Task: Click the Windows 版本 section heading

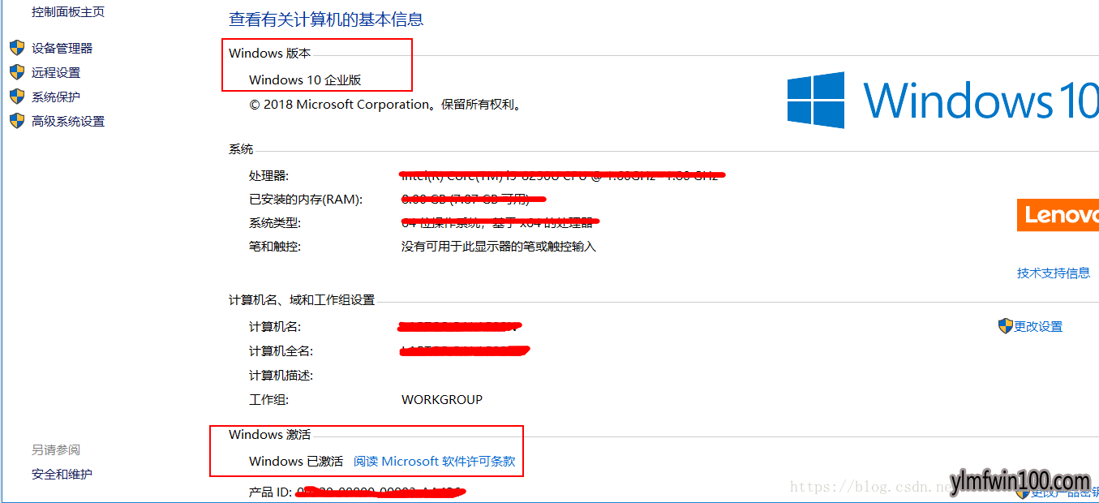Action: coord(269,54)
